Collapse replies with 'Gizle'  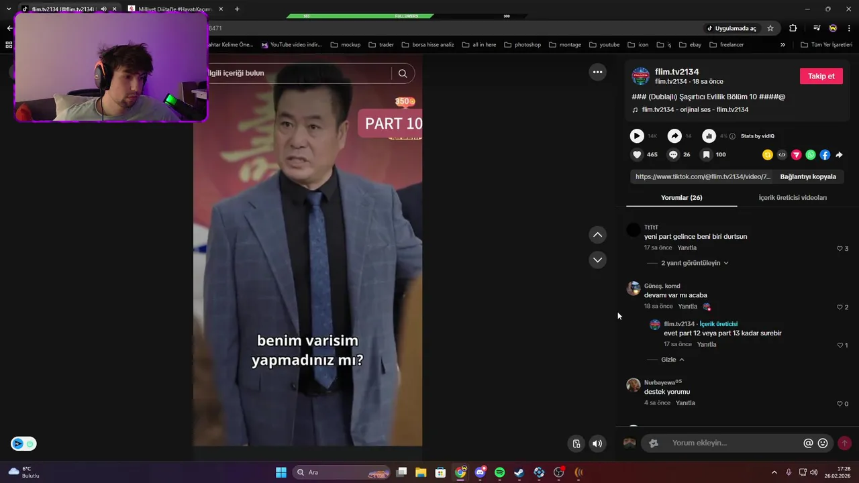672,360
